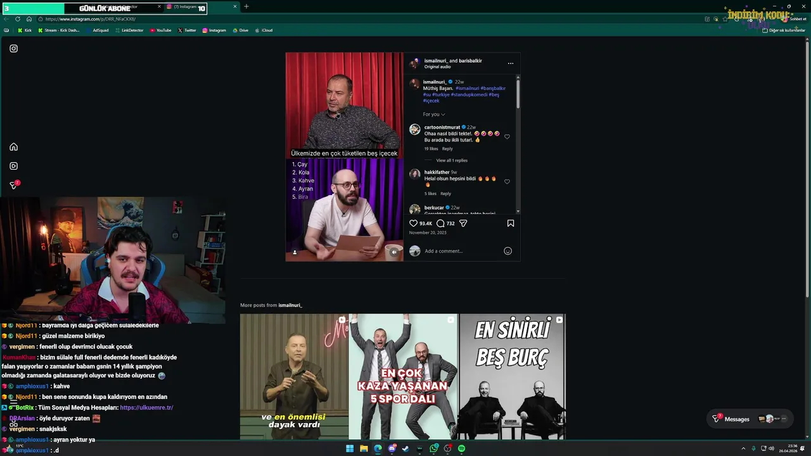Open the 'EN ÇOK KAZA YAŞANAN 5 SPOR DALI' thumbnail

(x=403, y=377)
